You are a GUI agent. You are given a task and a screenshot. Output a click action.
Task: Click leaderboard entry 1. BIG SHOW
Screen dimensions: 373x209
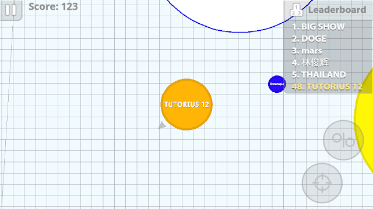click(x=318, y=27)
